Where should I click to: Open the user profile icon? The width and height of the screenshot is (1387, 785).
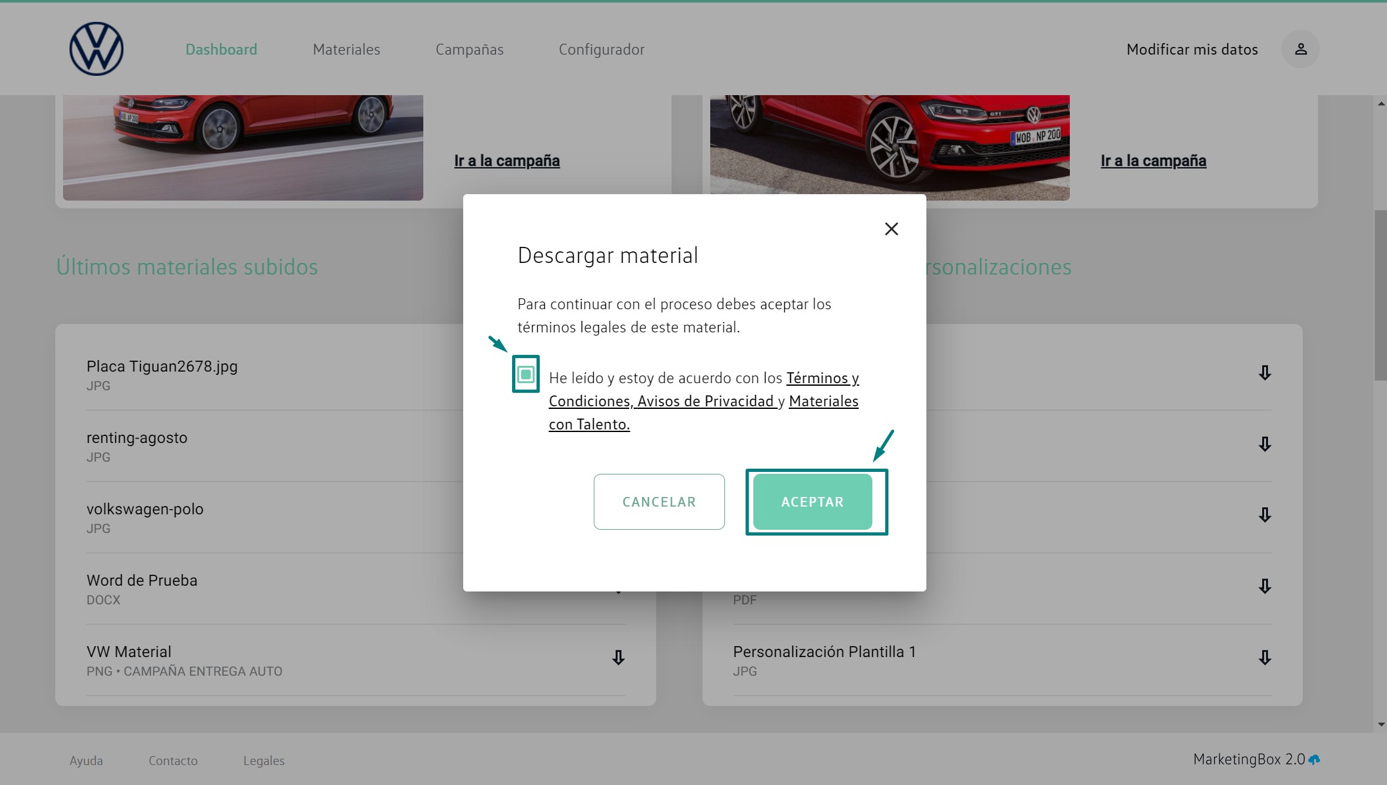point(1300,49)
